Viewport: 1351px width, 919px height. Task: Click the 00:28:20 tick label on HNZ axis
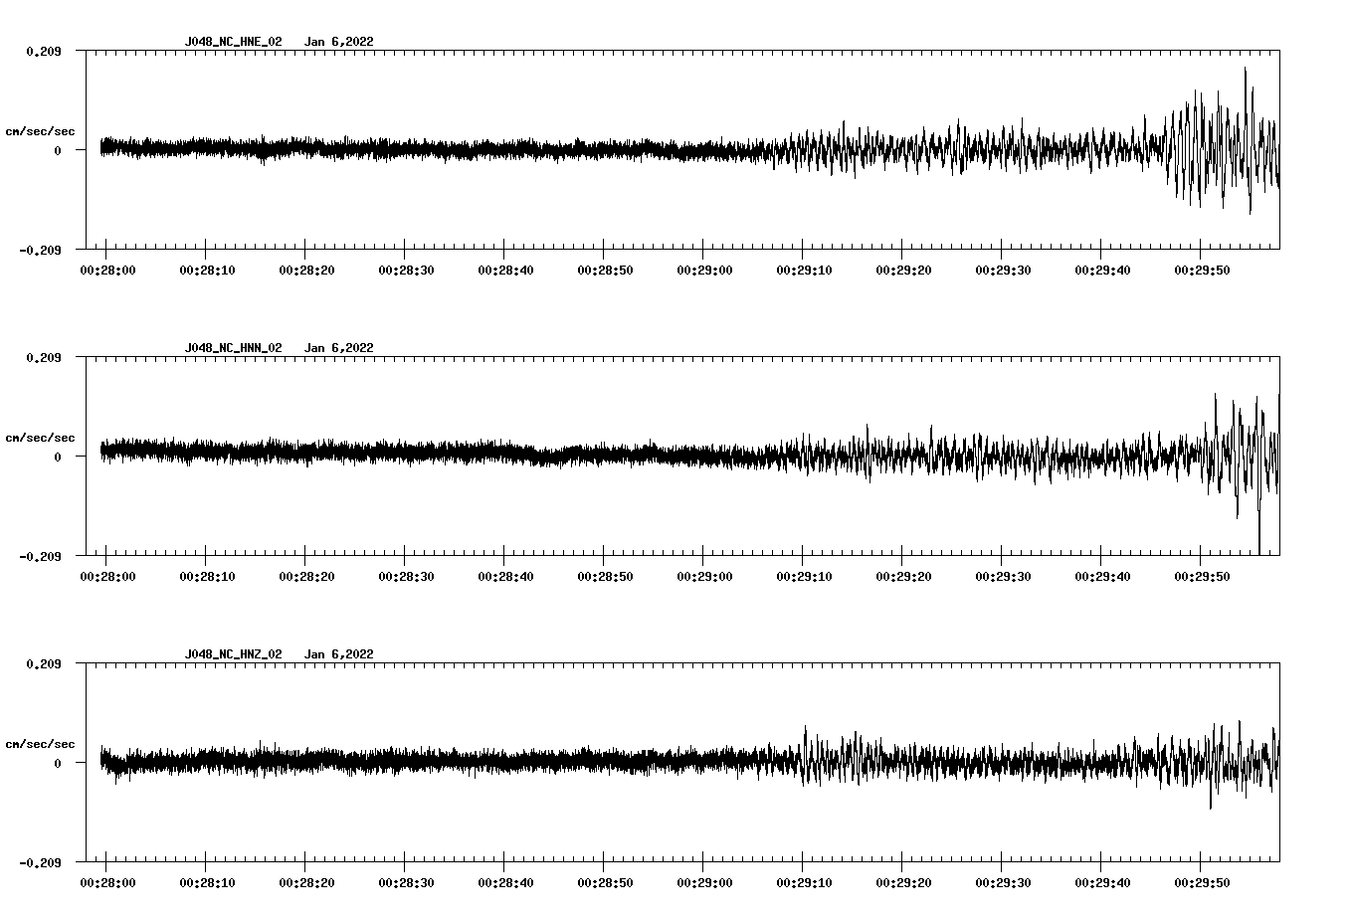(306, 882)
